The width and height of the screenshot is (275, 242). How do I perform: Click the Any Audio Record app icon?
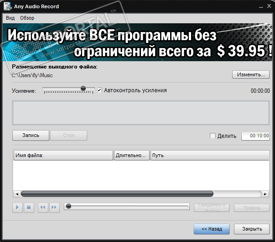tap(8, 6)
